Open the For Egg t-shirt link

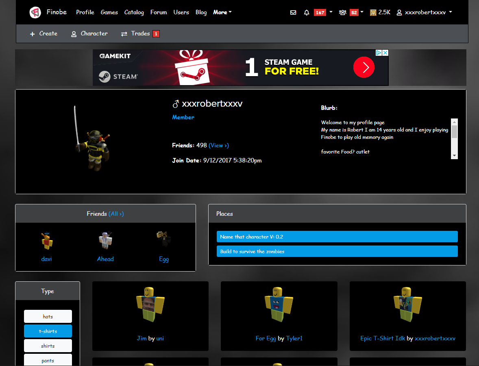pos(266,338)
